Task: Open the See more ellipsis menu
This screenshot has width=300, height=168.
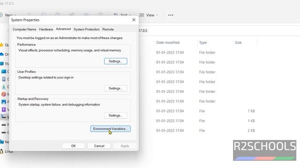Action: pos(171,15)
